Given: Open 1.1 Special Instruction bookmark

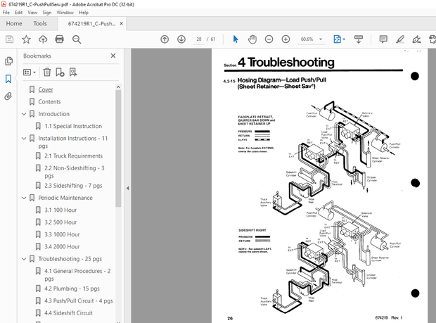Looking at the screenshot, I should point(73,126).
